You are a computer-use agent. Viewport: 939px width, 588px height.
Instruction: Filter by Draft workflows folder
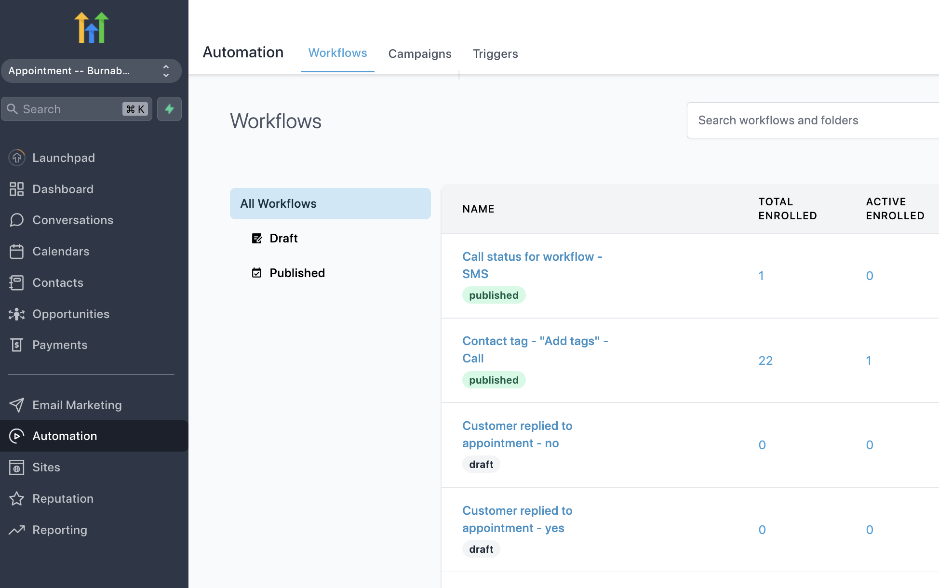[x=283, y=239]
